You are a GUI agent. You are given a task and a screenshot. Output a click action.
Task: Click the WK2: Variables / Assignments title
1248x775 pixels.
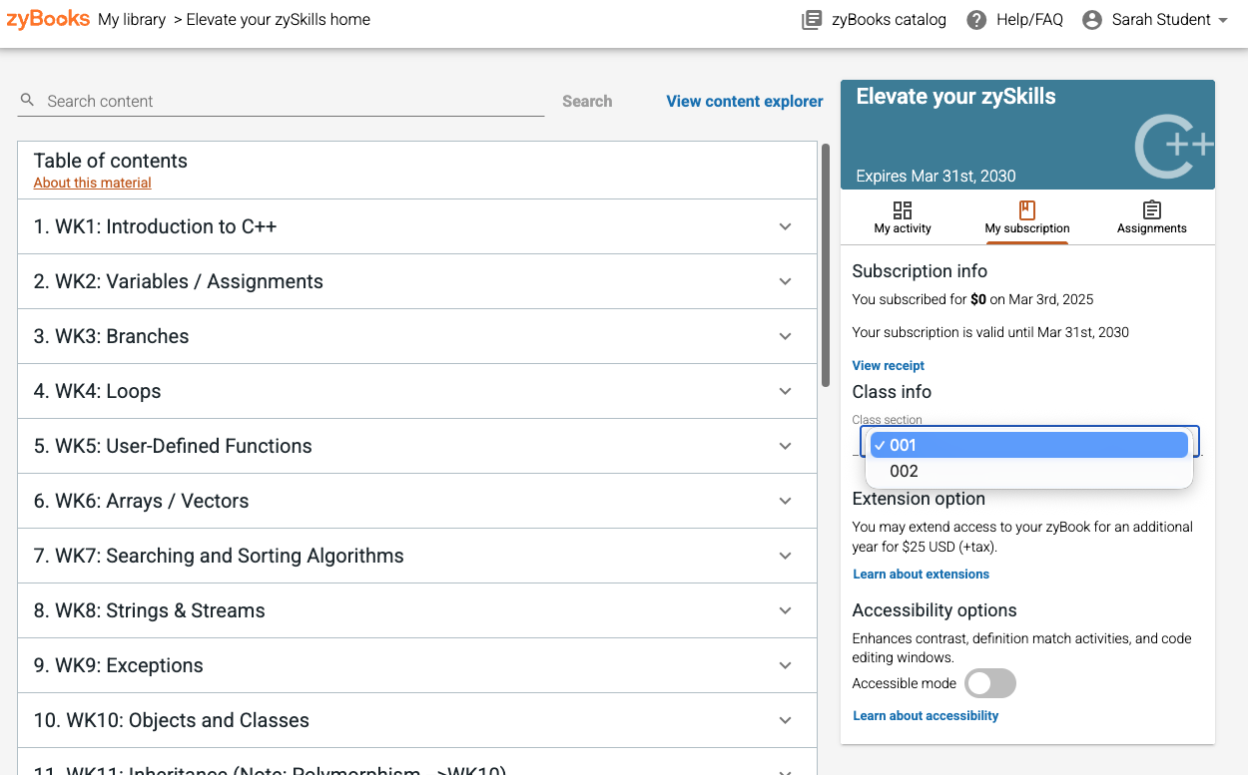(178, 281)
